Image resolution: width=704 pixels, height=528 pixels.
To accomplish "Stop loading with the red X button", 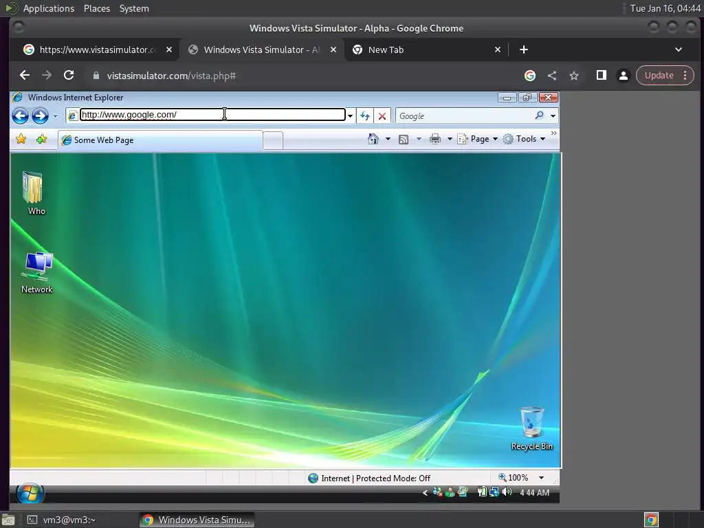I will click(382, 115).
